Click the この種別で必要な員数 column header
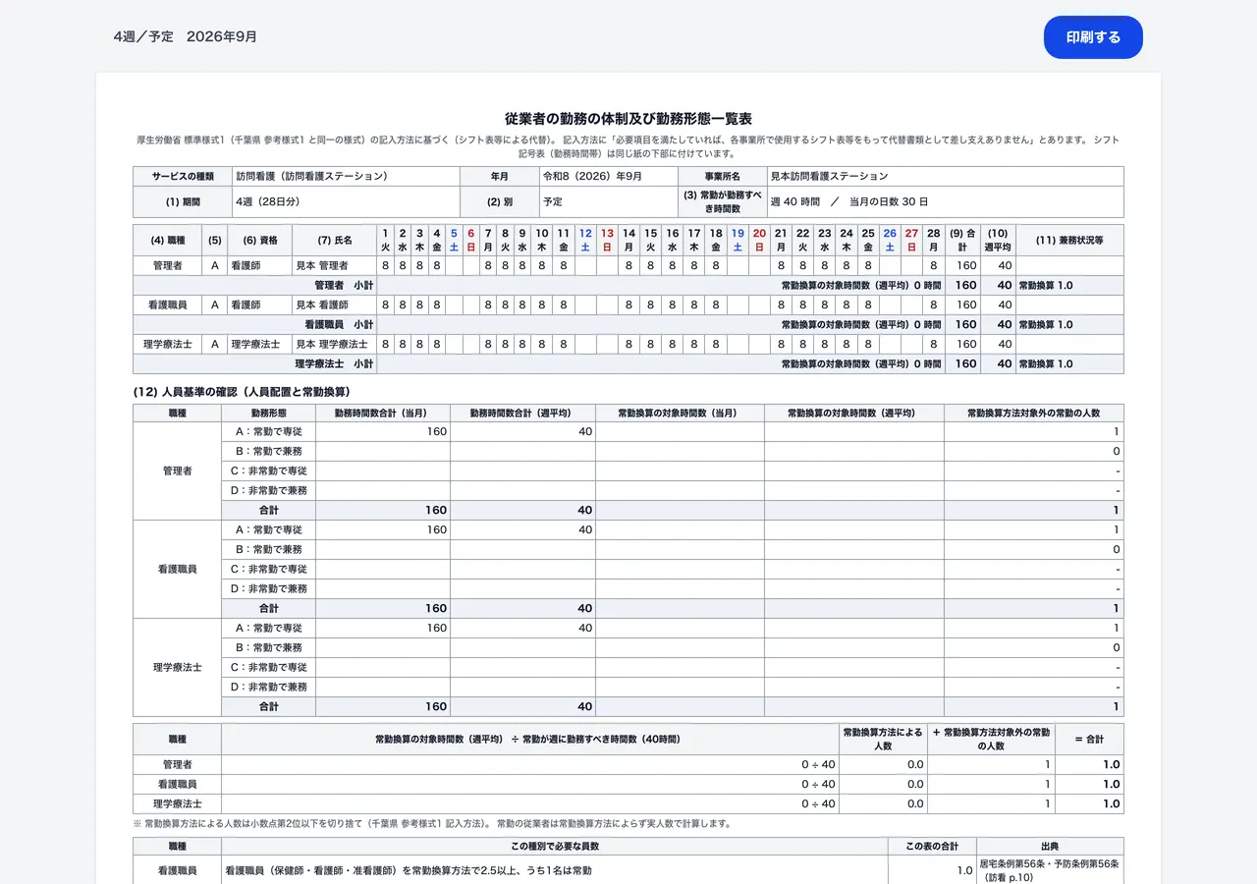Viewport: 1257px width, 884px height. click(x=555, y=846)
